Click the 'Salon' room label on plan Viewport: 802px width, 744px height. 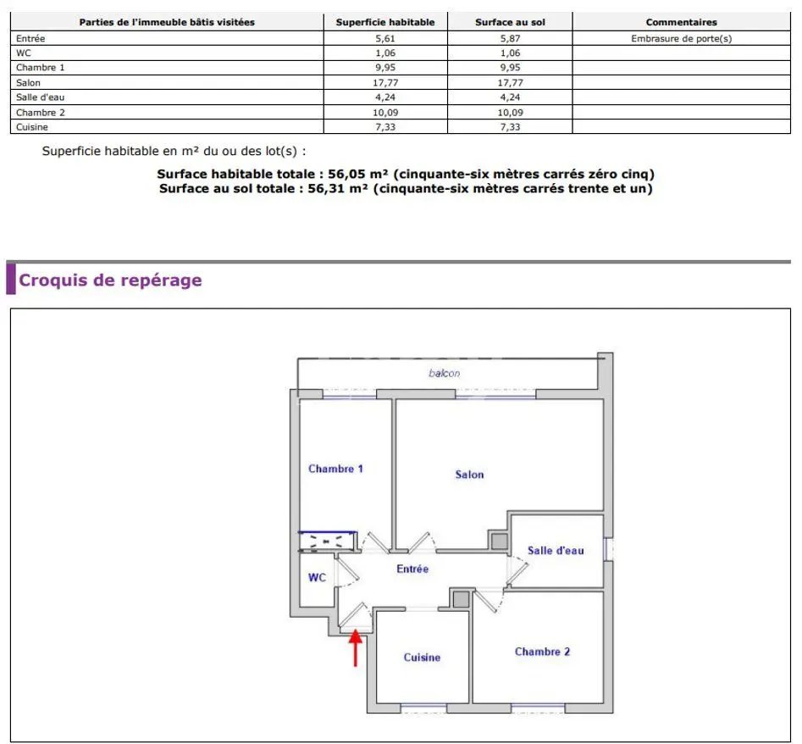(x=469, y=475)
